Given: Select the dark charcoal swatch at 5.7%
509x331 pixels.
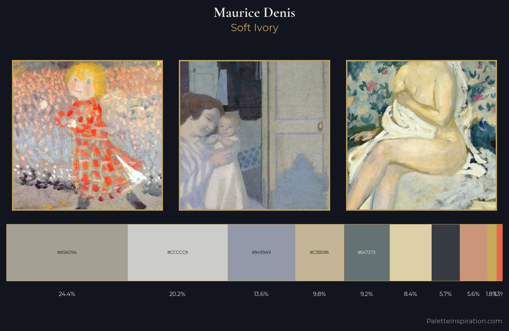Looking at the screenshot, I should pos(446,252).
